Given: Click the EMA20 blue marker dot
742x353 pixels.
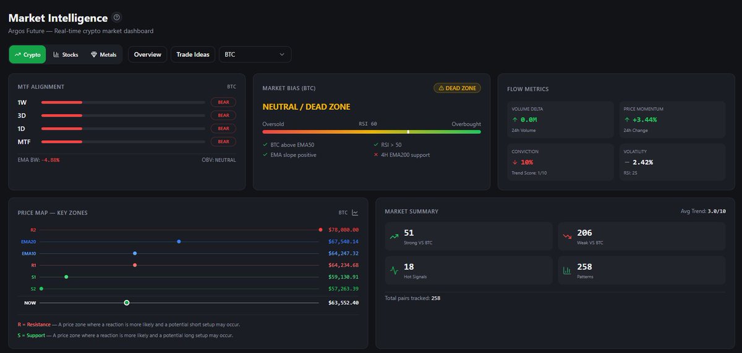Looking at the screenshot, I should (179, 241).
